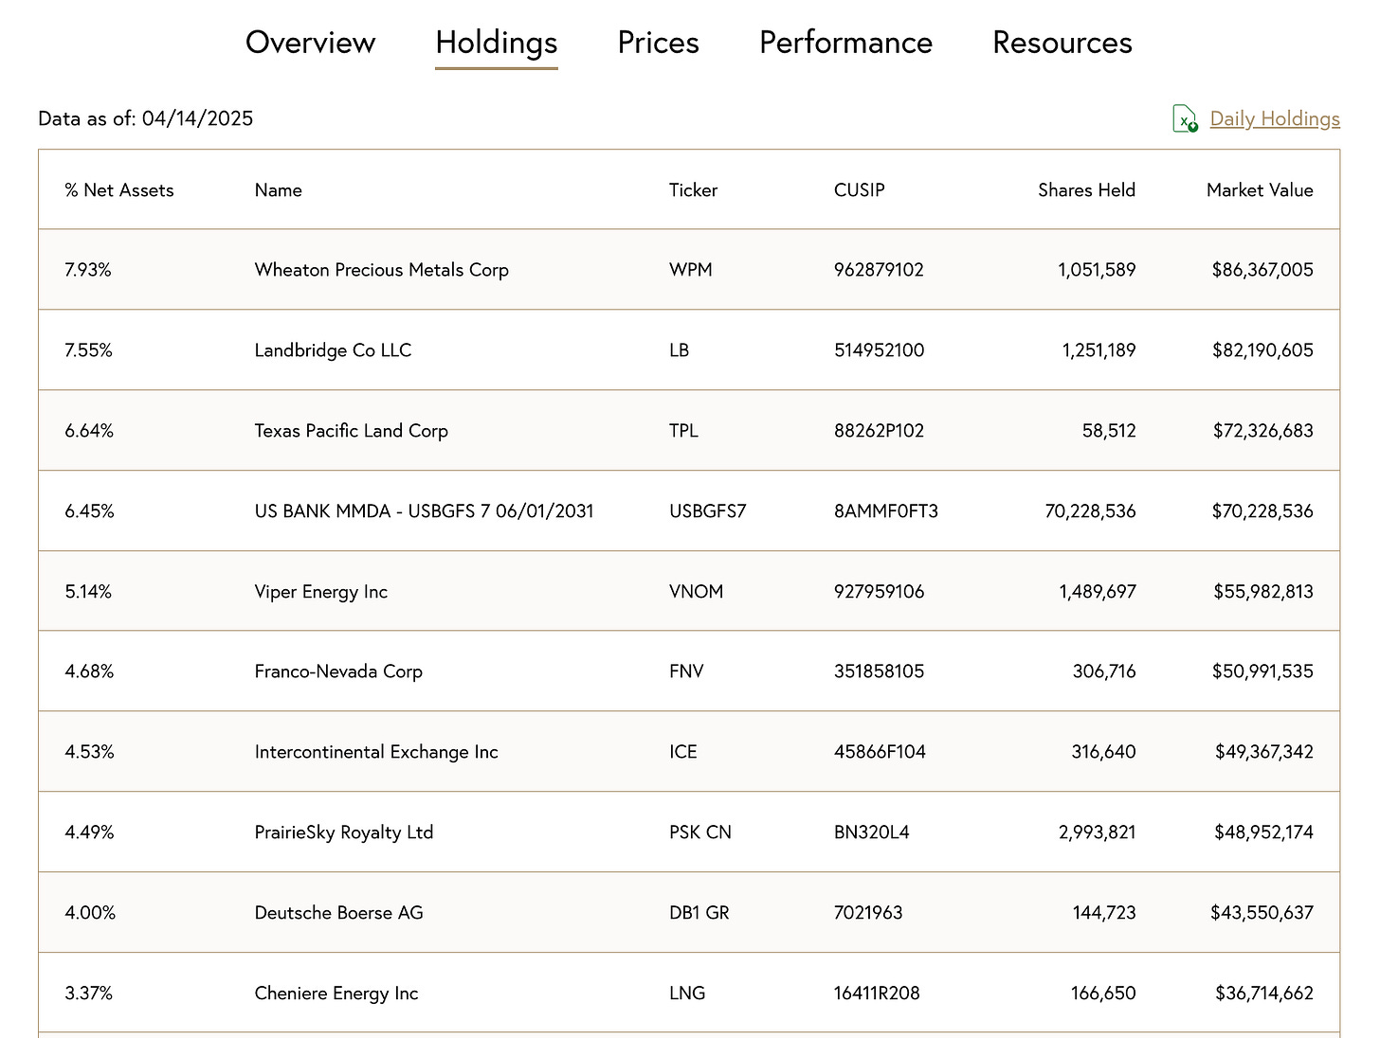Select Texas Pacific Land Corp name
The width and height of the screenshot is (1380, 1038).
pyautogui.click(x=351, y=431)
